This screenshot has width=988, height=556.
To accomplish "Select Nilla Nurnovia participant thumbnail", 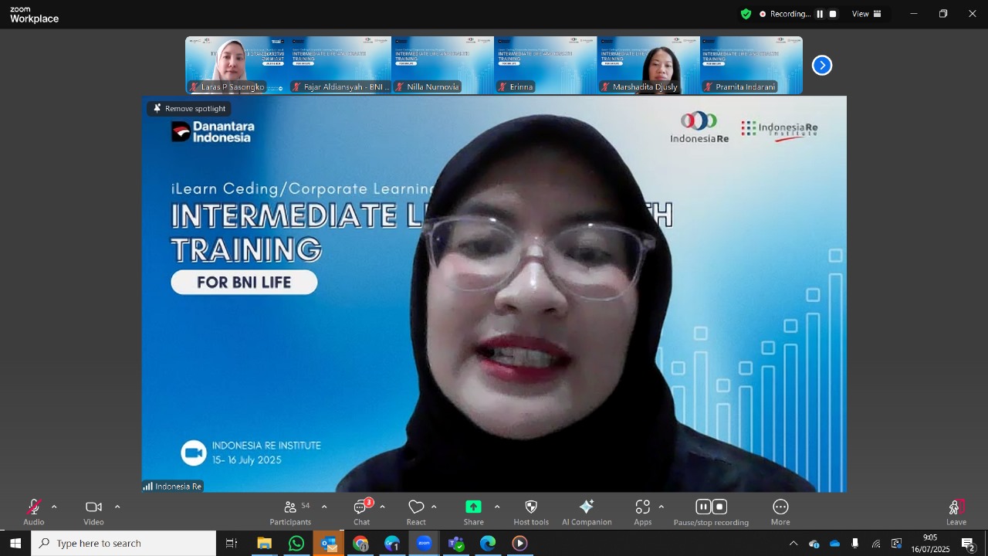I will coord(442,65).
